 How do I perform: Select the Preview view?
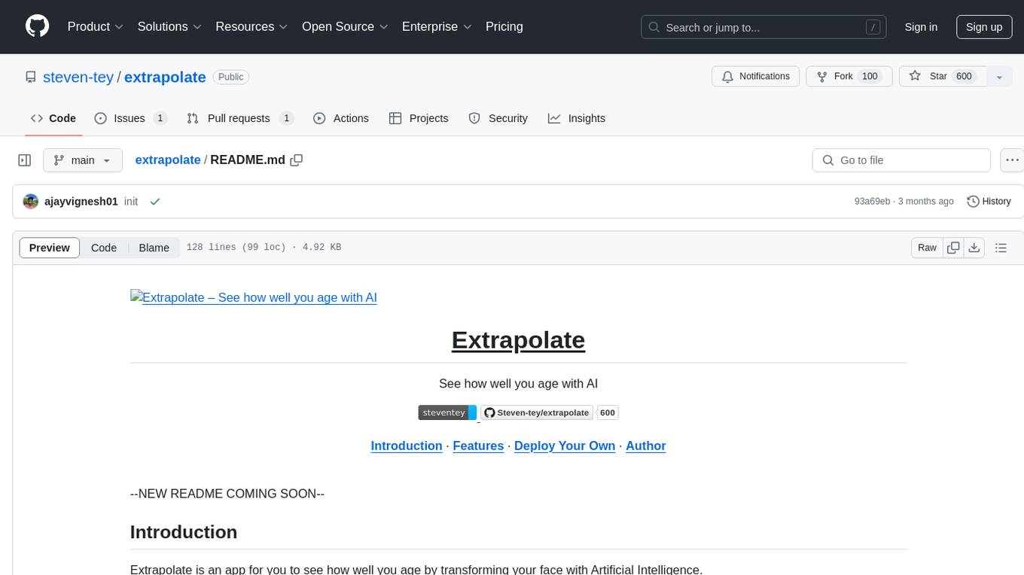pyautogui.click(x=50, y=248)
